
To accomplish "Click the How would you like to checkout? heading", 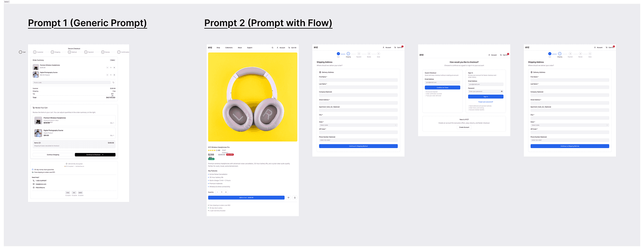I will click(464, 62).
